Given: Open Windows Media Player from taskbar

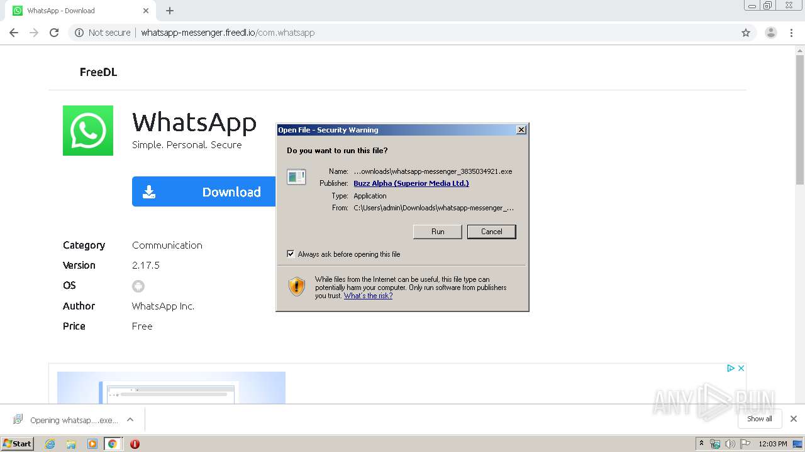Looking at the screenshot, I should 92,444.
